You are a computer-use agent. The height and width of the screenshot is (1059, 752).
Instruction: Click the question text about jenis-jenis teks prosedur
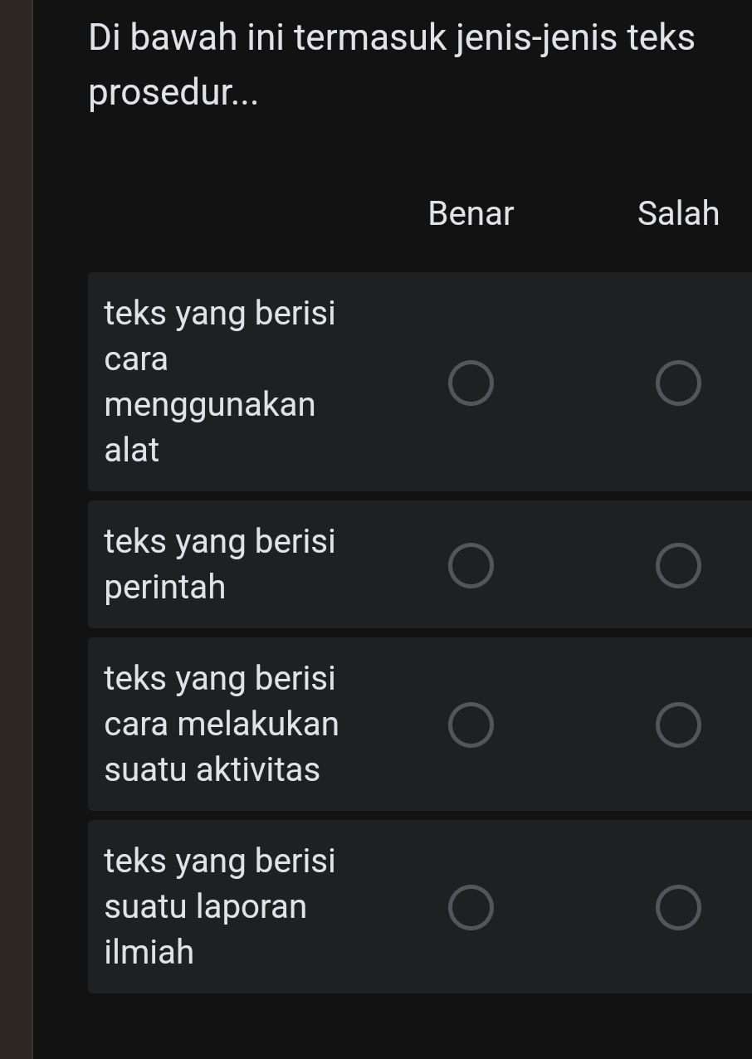(x=390, y=62)
